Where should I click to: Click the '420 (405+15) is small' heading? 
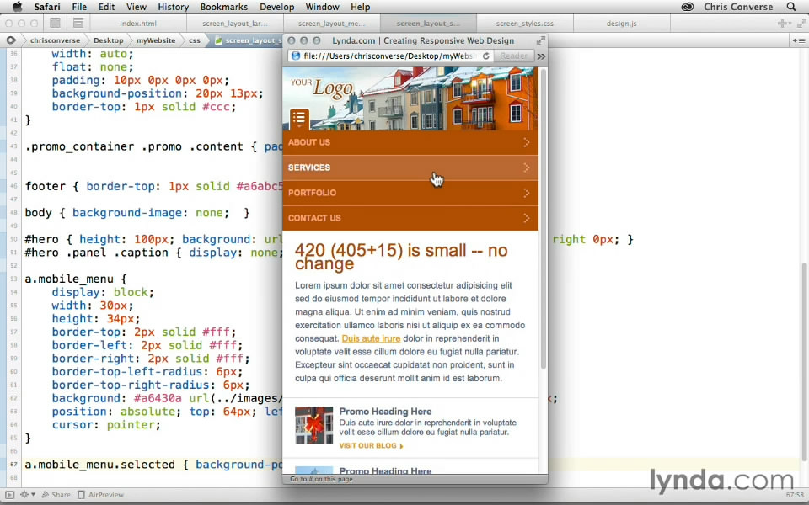(401, 257)
